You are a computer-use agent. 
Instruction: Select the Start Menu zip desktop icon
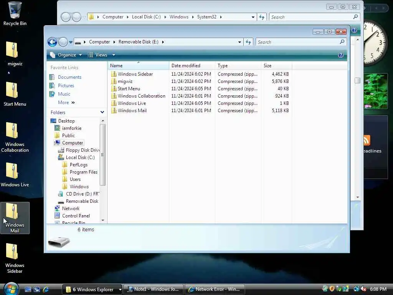click(15, 94)
